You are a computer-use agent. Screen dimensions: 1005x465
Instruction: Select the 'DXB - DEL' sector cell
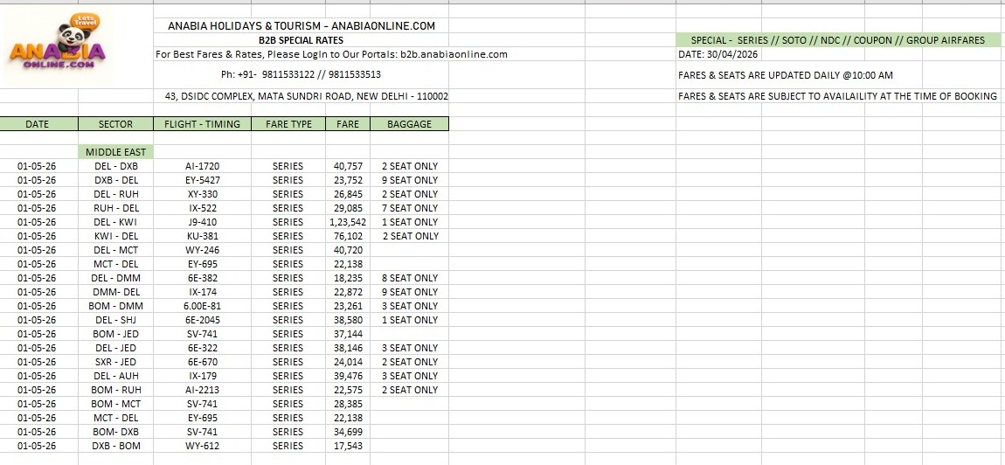click(116, 180)
